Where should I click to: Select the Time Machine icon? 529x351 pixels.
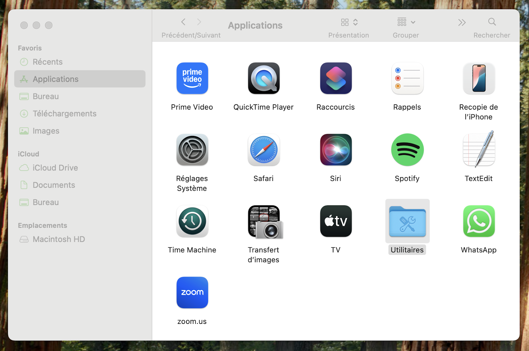pos(192,221)
